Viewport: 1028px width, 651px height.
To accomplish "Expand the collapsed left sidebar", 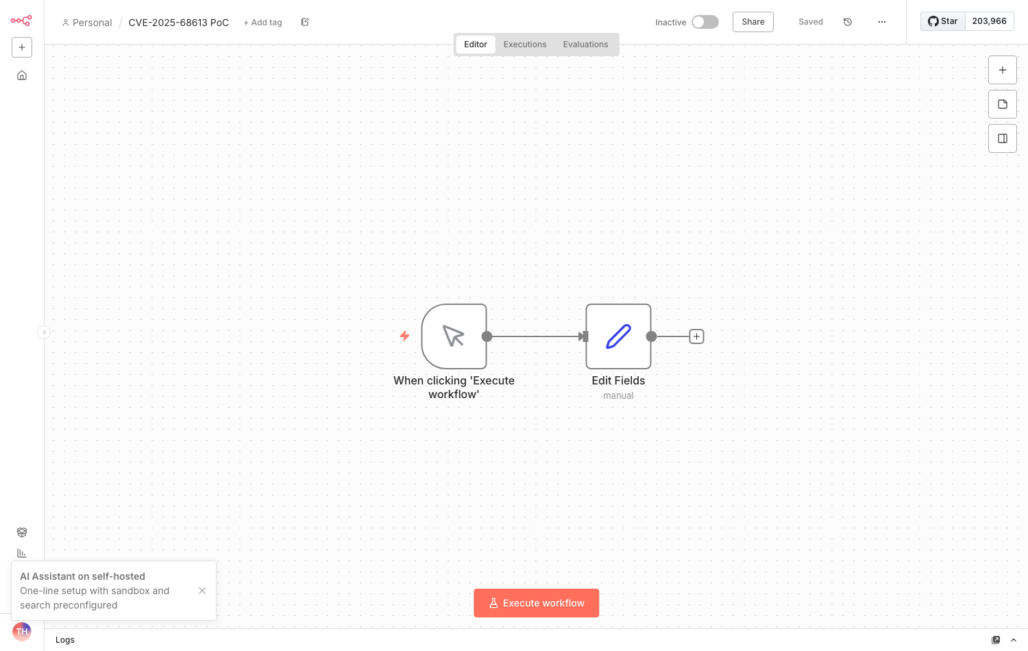I will 44,332.
